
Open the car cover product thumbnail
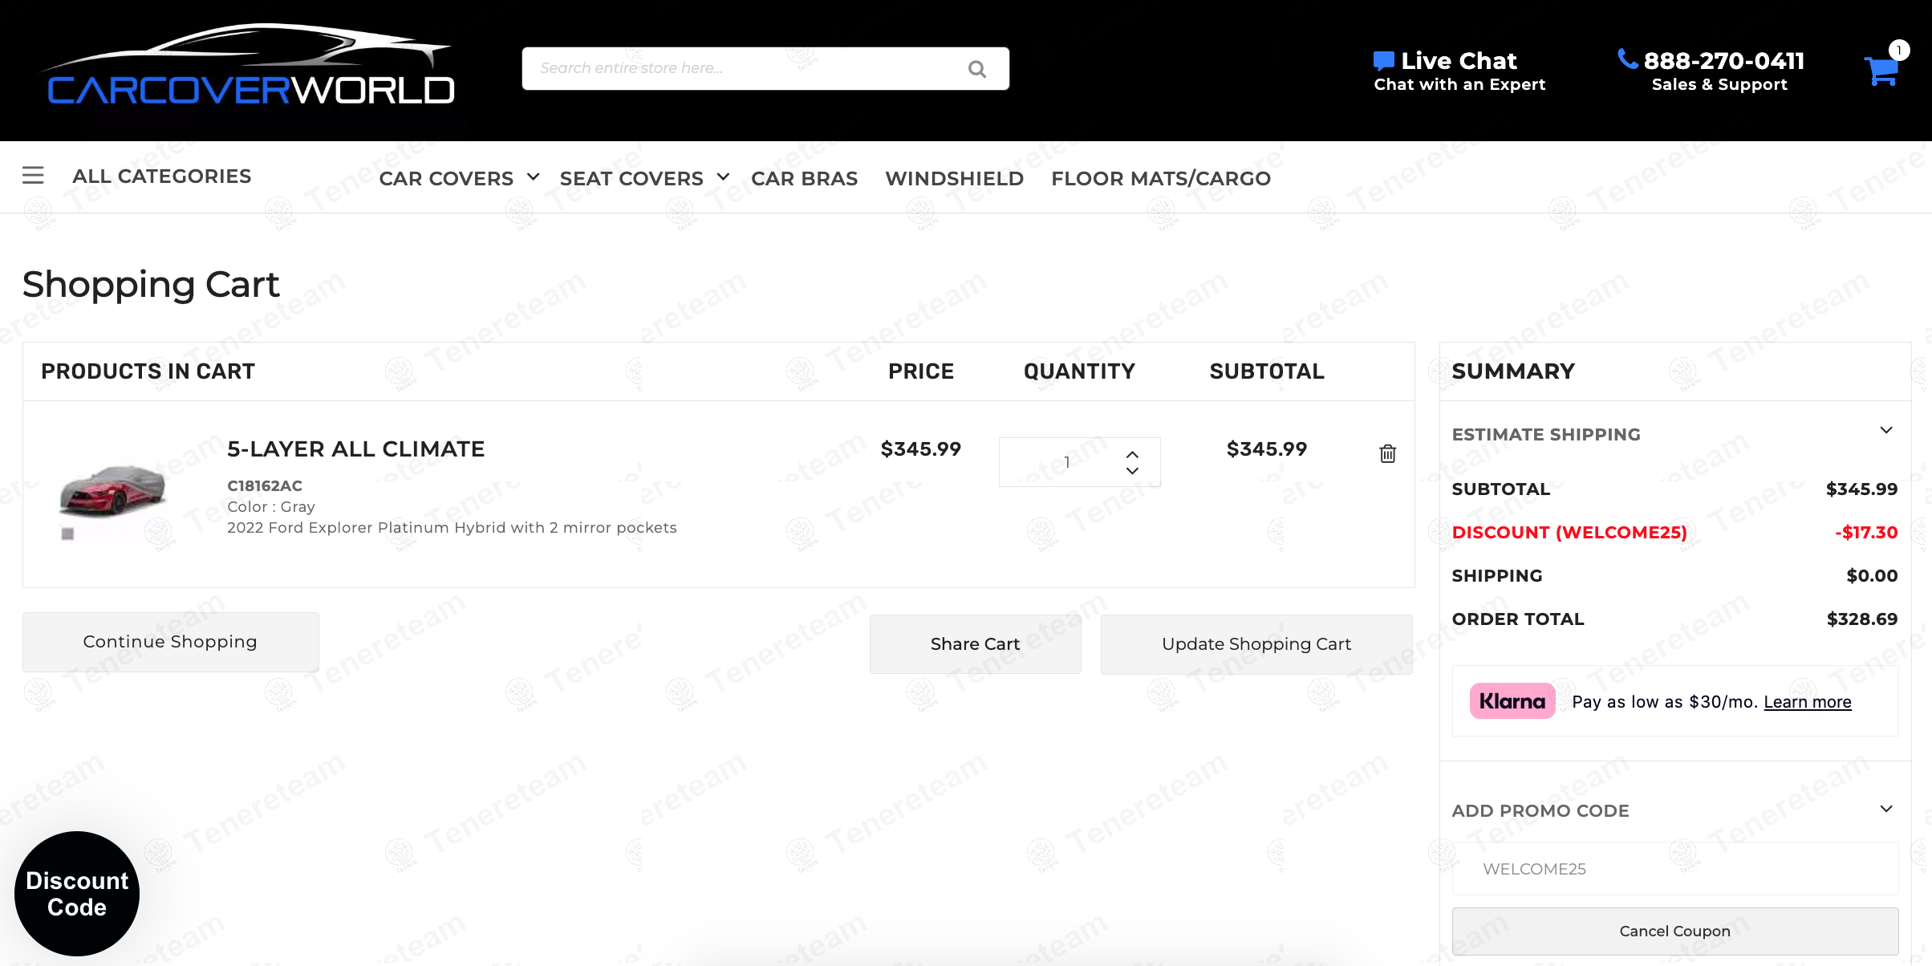[112, 491]
